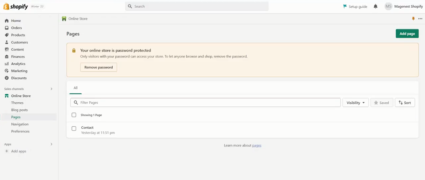The height and width of the screenshot is (180, 425).
Task: Click the Setup guide flag icon
Action: tap(345, 6)
